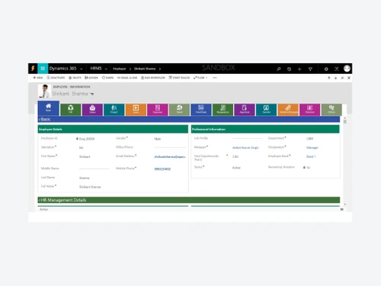Click the pop-out record icon
Viewport: 381px width, 286px height.
(342, 78)
